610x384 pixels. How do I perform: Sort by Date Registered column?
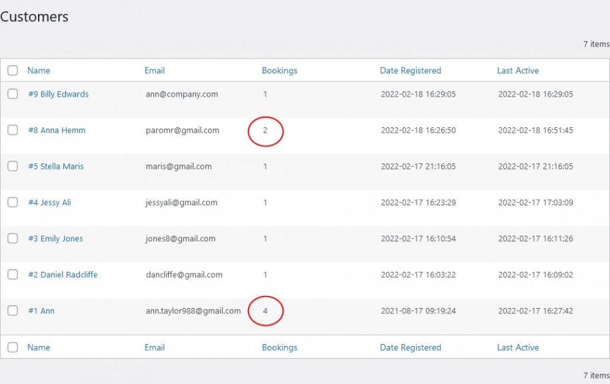point(410,70)
